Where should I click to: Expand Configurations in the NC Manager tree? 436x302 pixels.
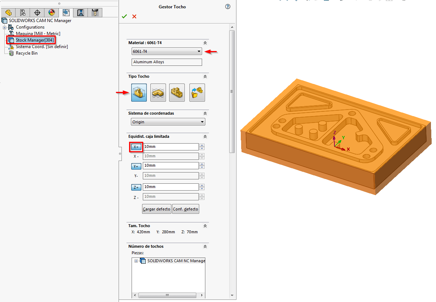pos(4,27)
